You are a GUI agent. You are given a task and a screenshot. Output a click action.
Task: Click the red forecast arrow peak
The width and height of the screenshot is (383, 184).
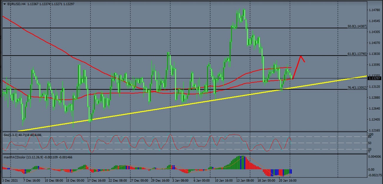click(301, 56)
